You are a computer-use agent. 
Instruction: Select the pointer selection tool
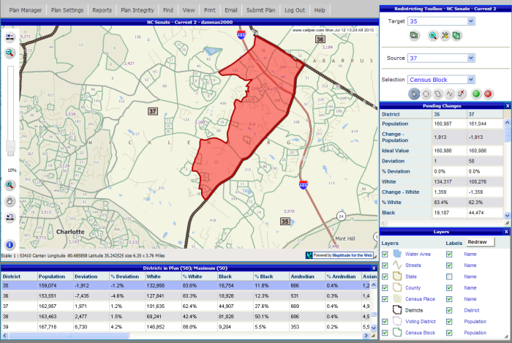[415, 94]
